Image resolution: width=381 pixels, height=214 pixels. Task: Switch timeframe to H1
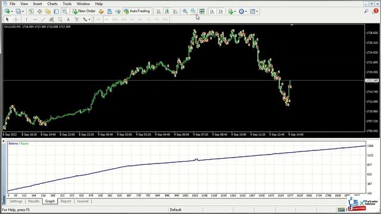[x=132, y=20]
